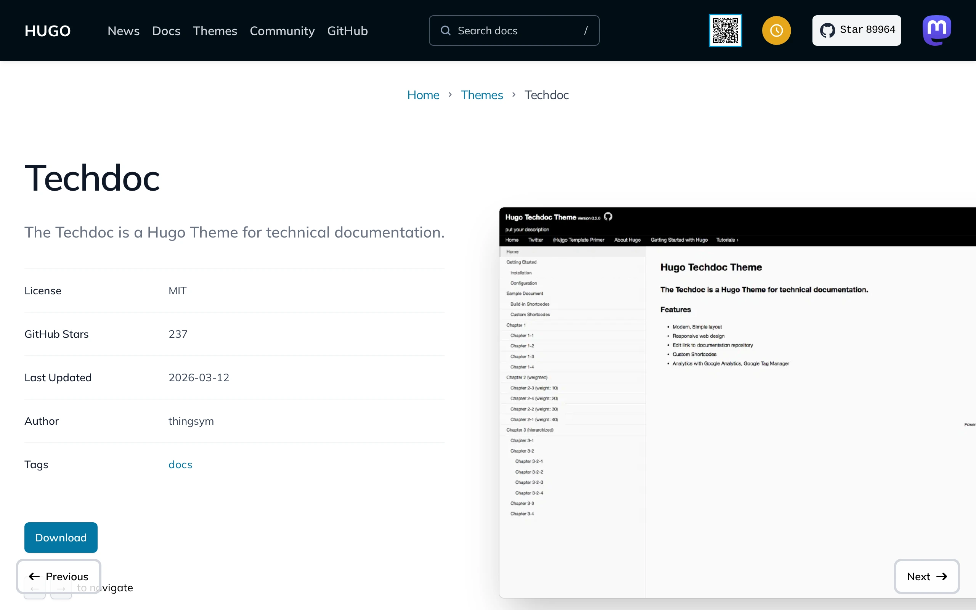Open the QR code icon
The height and width of the screenshot is (610, 976).
(x=725, y=30)
